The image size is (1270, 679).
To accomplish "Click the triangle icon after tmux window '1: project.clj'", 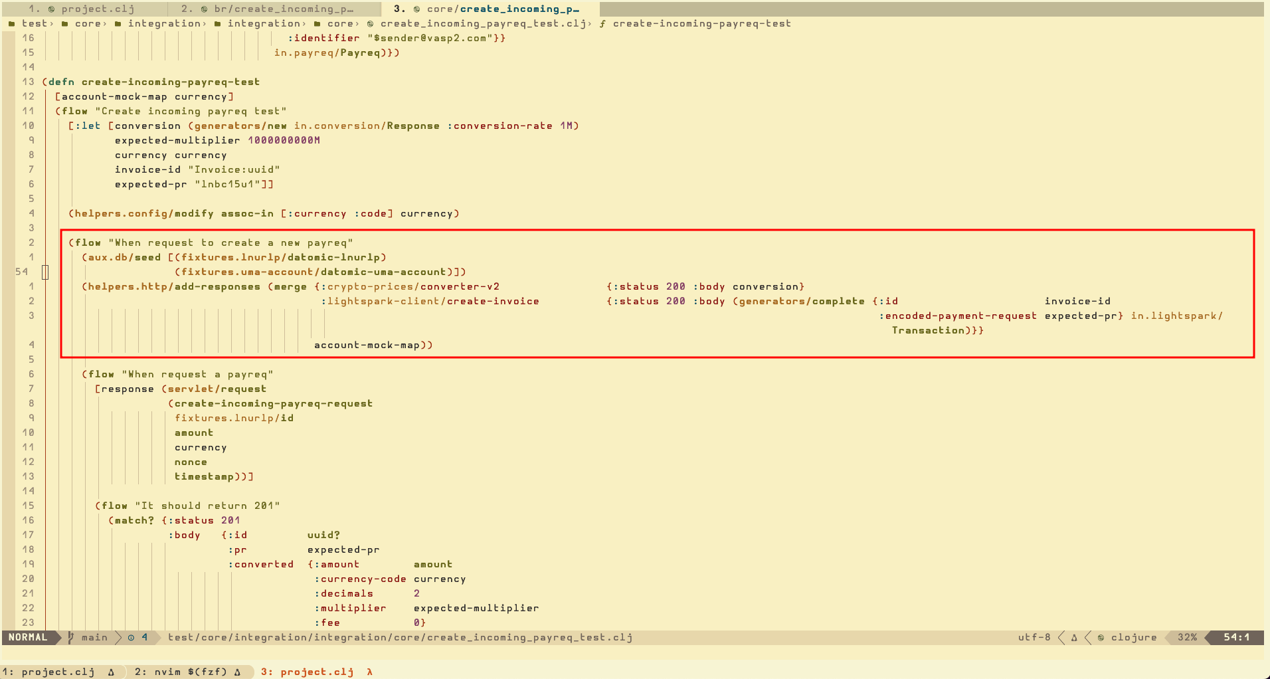I will [111, 672].
